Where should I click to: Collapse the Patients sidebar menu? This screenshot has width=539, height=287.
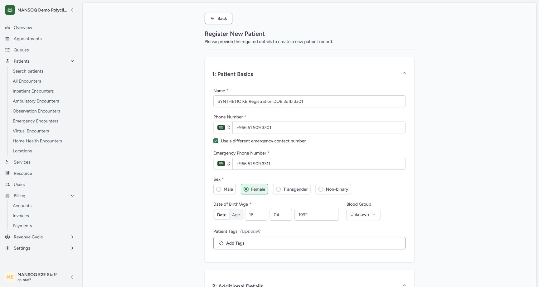coord(72,61)
